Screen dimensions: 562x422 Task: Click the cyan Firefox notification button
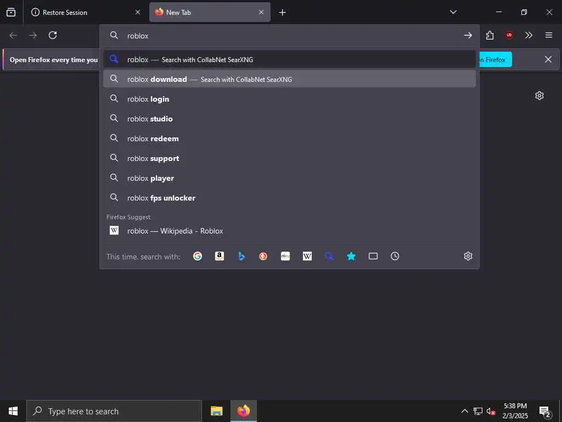point(495,59)
